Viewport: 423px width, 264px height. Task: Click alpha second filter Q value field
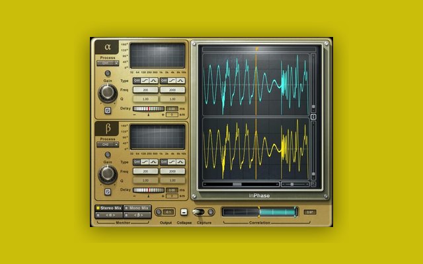pos(173,99)
